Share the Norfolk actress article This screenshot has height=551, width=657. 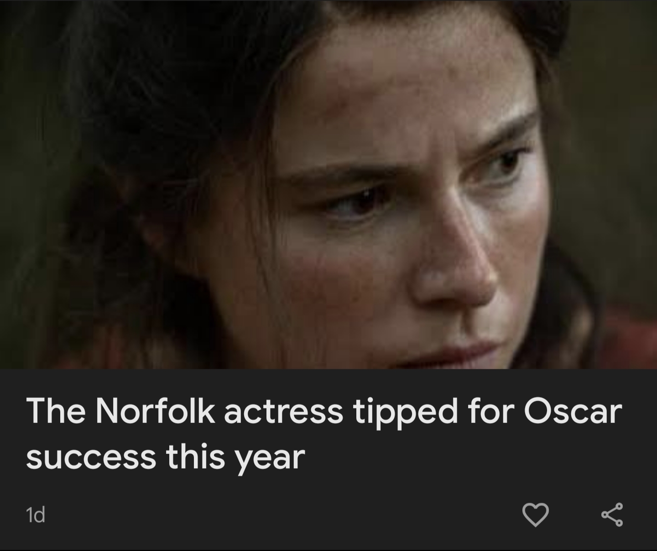(612, 515)
